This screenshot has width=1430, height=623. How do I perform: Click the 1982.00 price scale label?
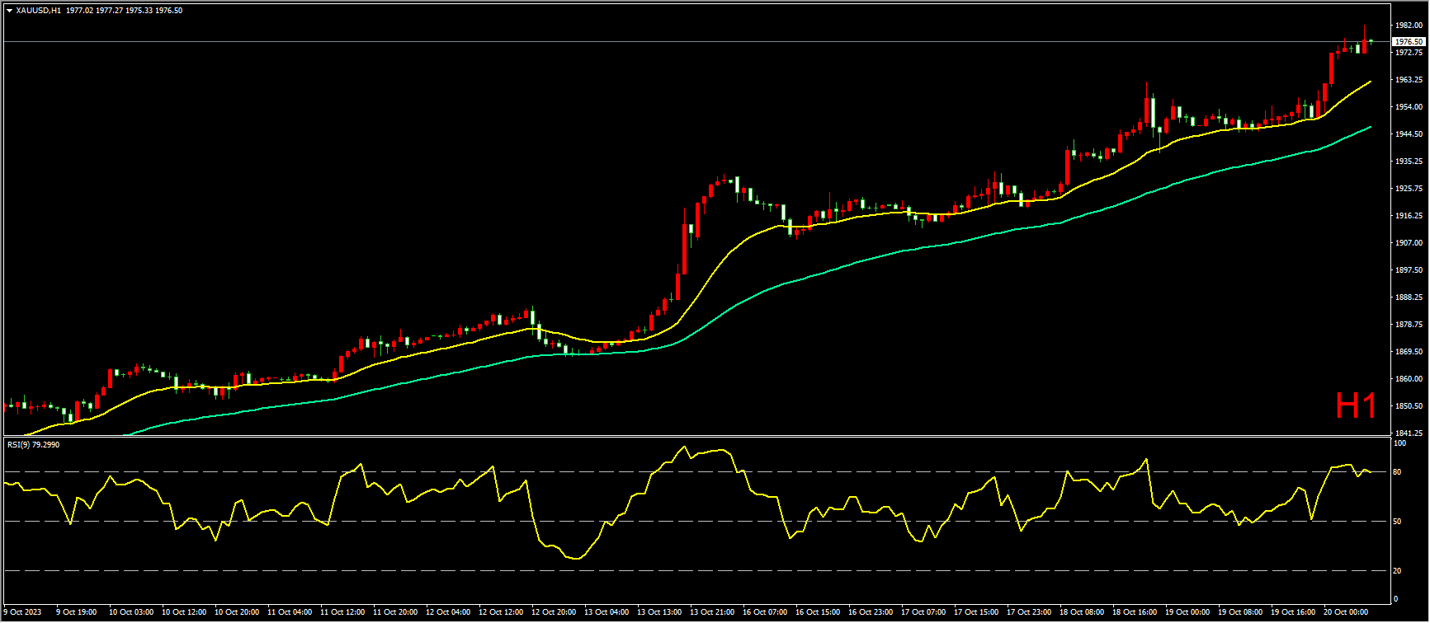1409,26
